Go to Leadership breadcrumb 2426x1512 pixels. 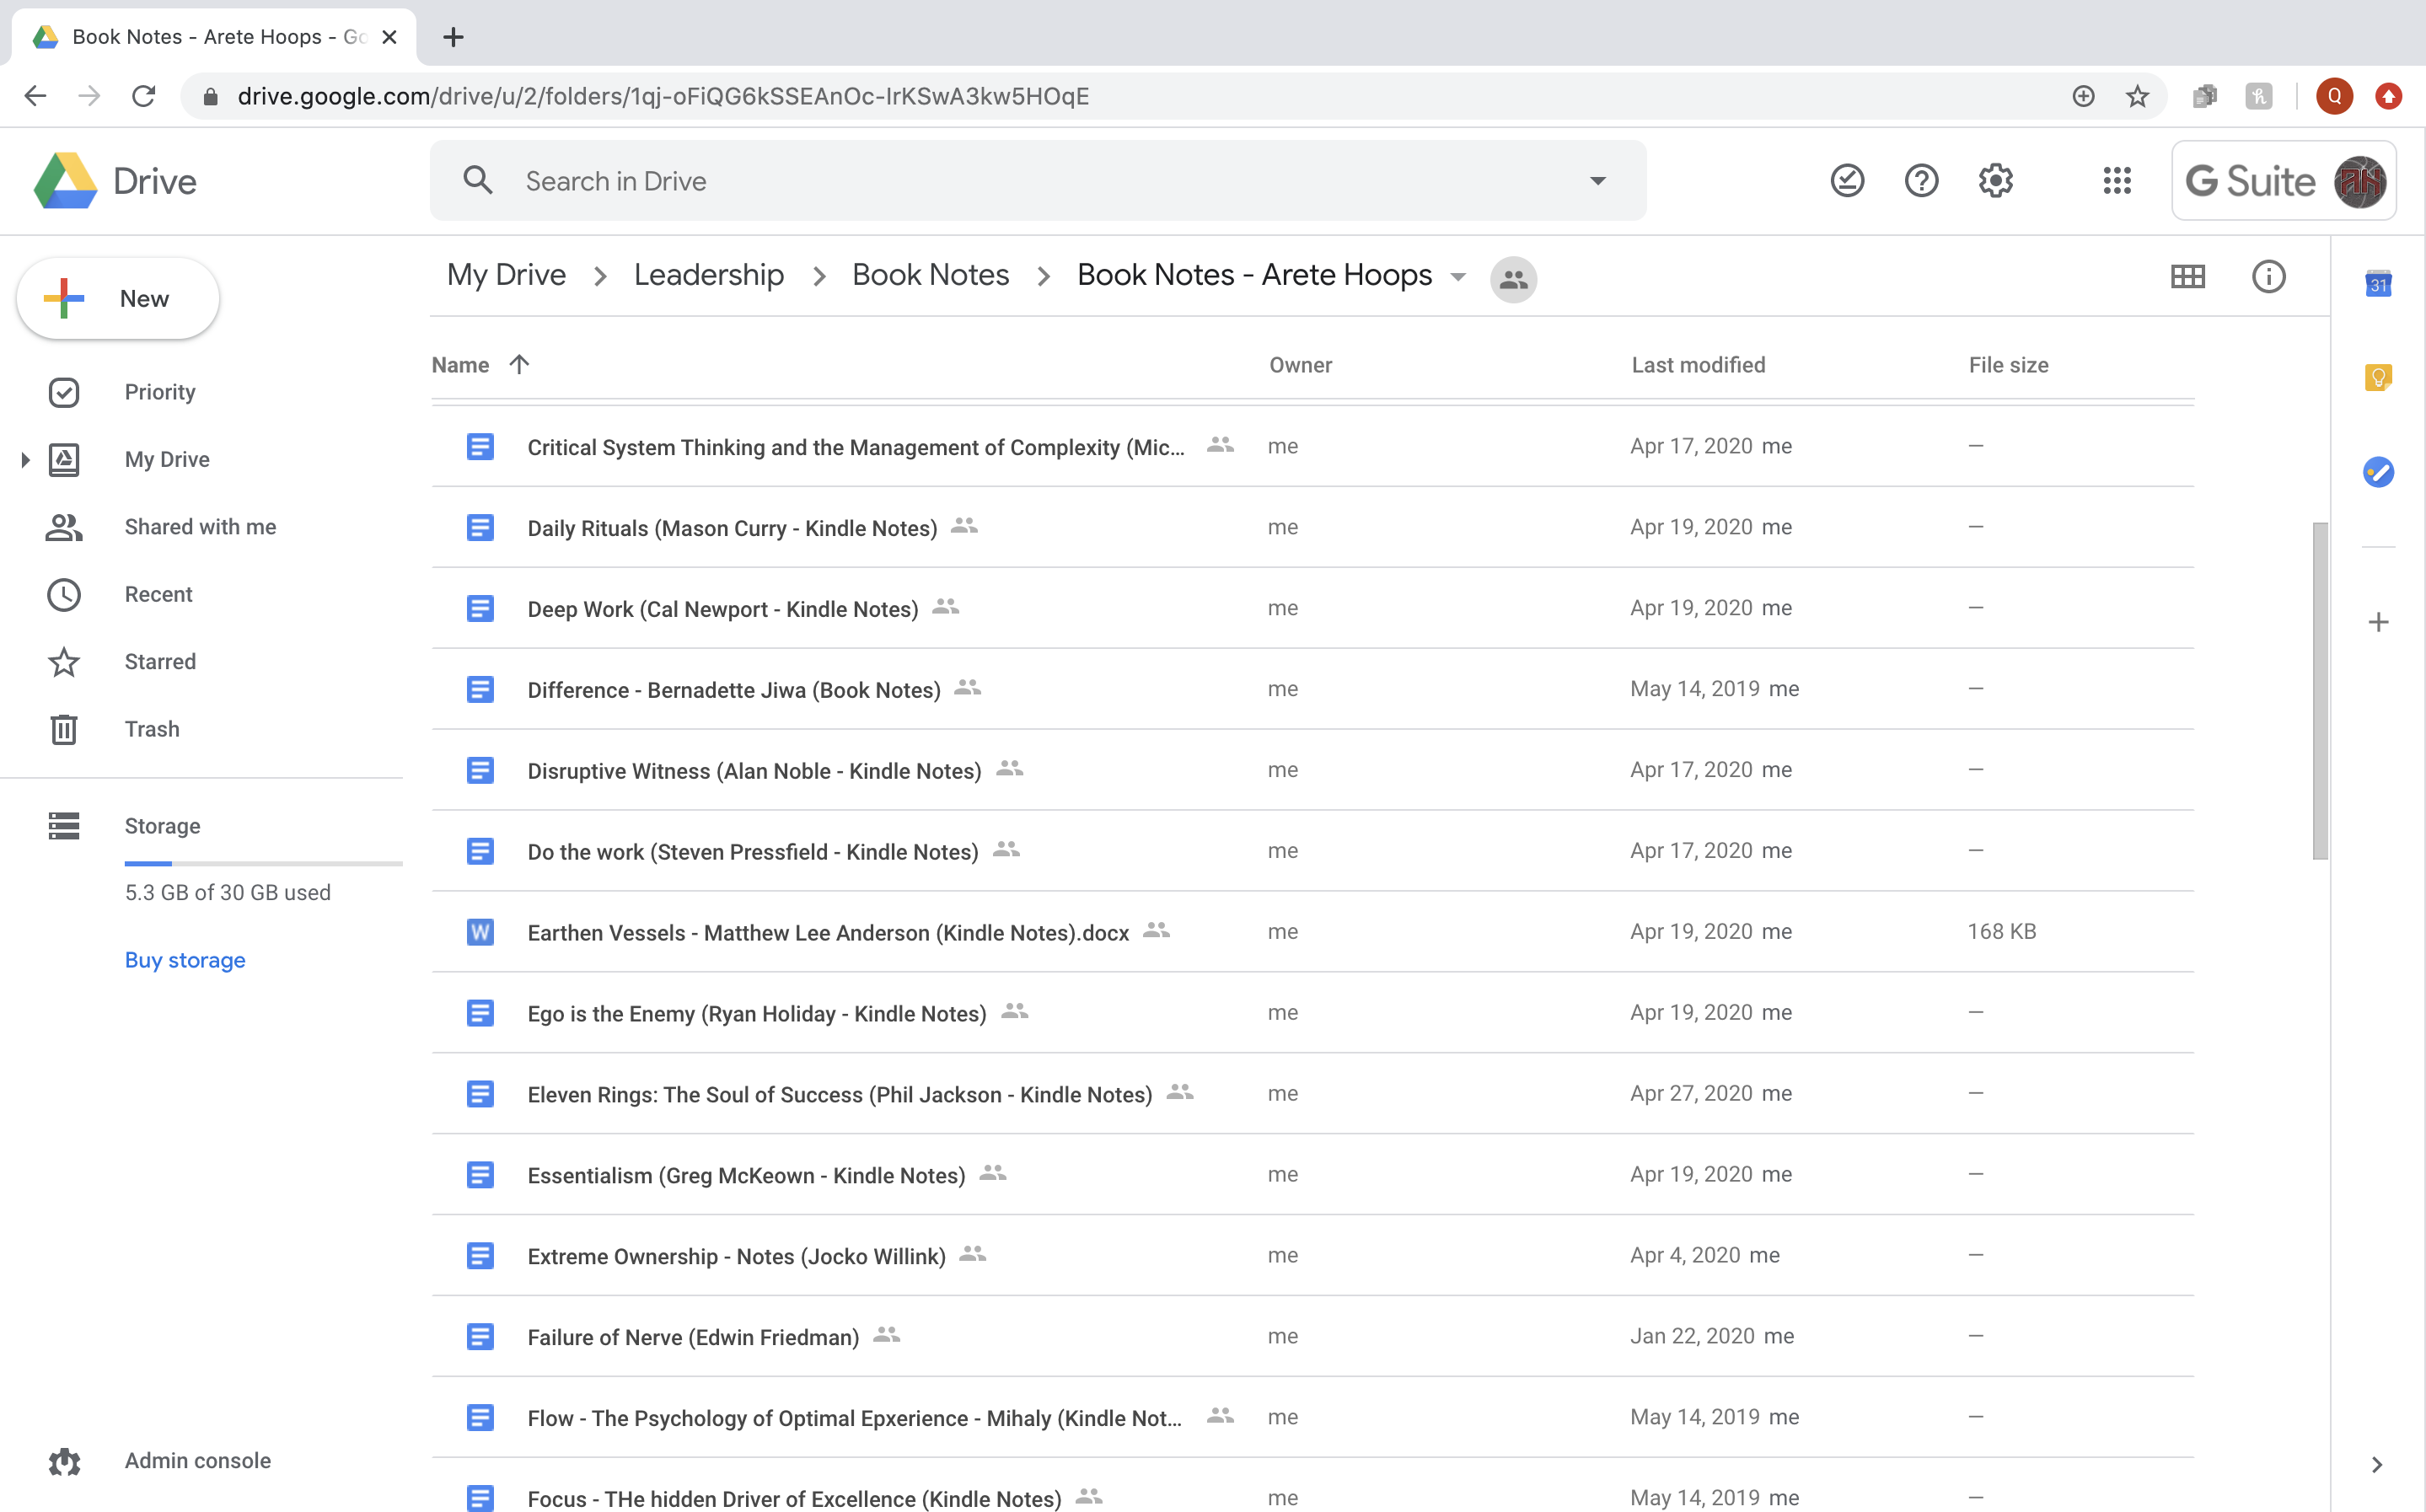pos(708,275)
